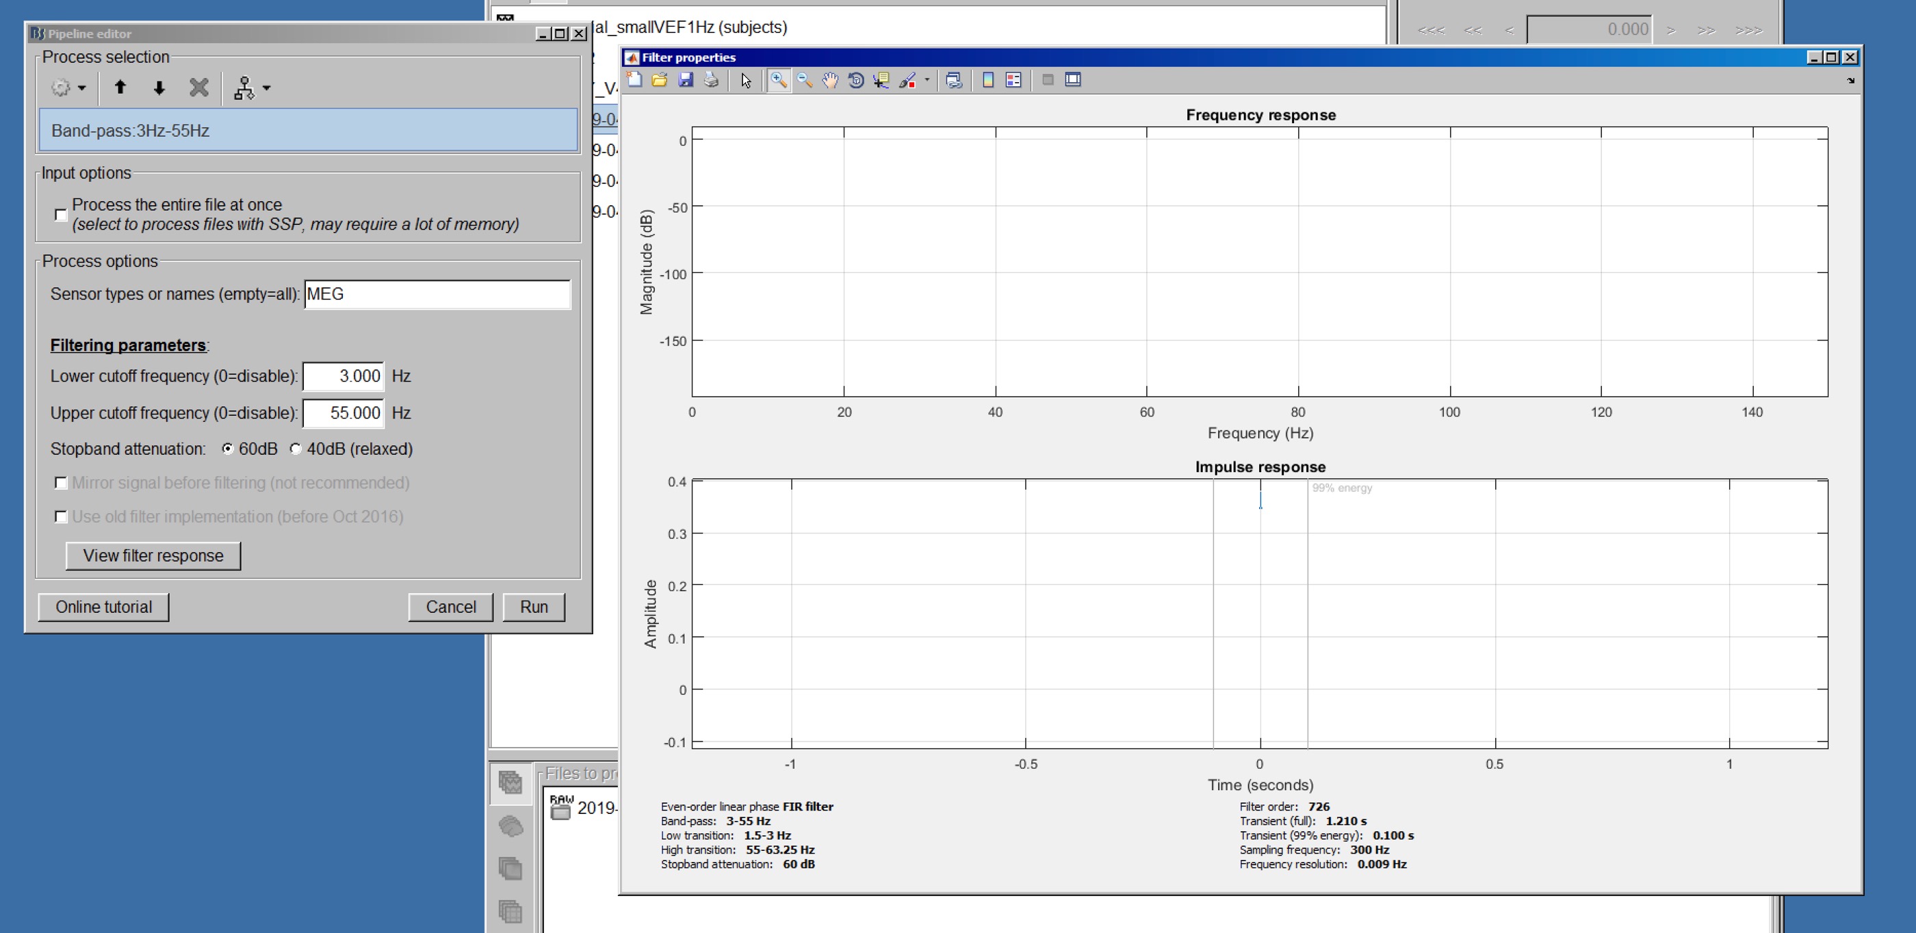The width and height of the screenshot is (1916, 933).
Task: Click the >> time navigation button
Action: 1707,31
